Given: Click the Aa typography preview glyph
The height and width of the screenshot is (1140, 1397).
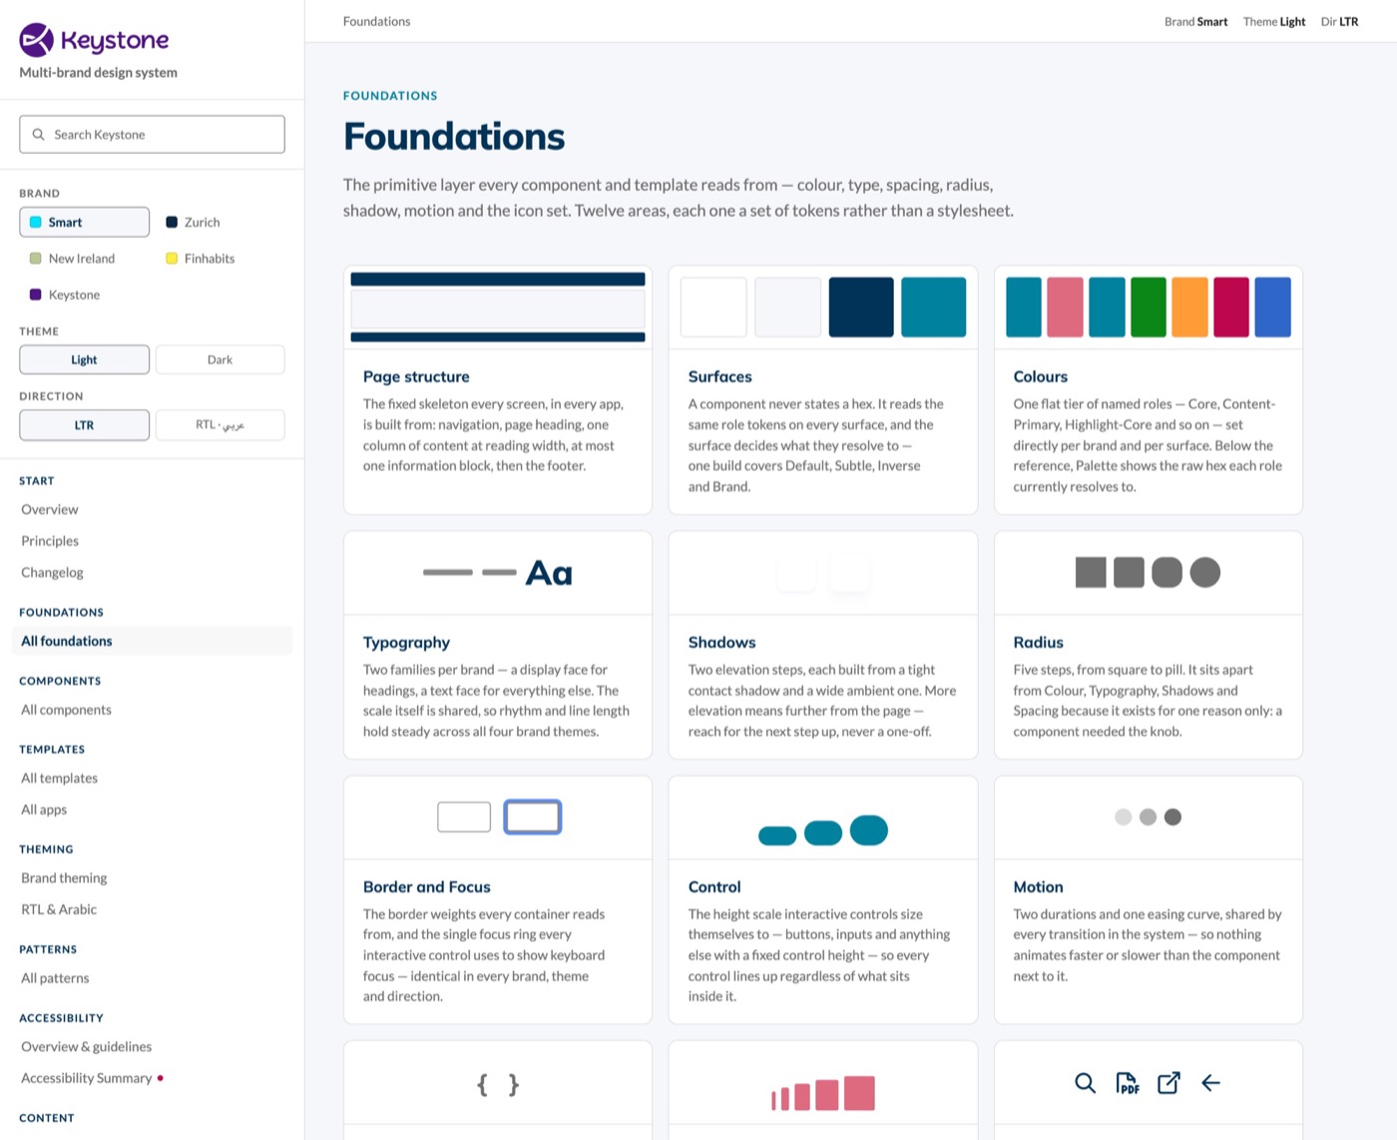Looking at the screenshot, I should tap(549, 573).
